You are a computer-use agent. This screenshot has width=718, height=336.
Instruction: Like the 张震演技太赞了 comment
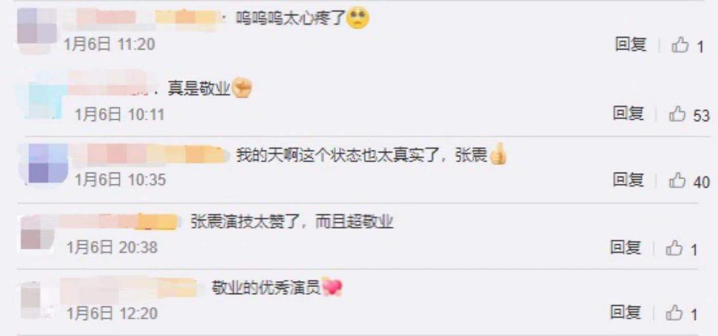[x=682, y=249]
